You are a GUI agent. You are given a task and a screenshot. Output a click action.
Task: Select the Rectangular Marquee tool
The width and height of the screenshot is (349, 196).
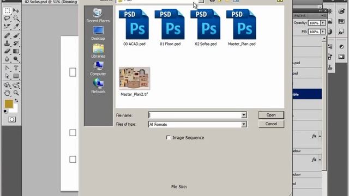[x=7, y=11]
